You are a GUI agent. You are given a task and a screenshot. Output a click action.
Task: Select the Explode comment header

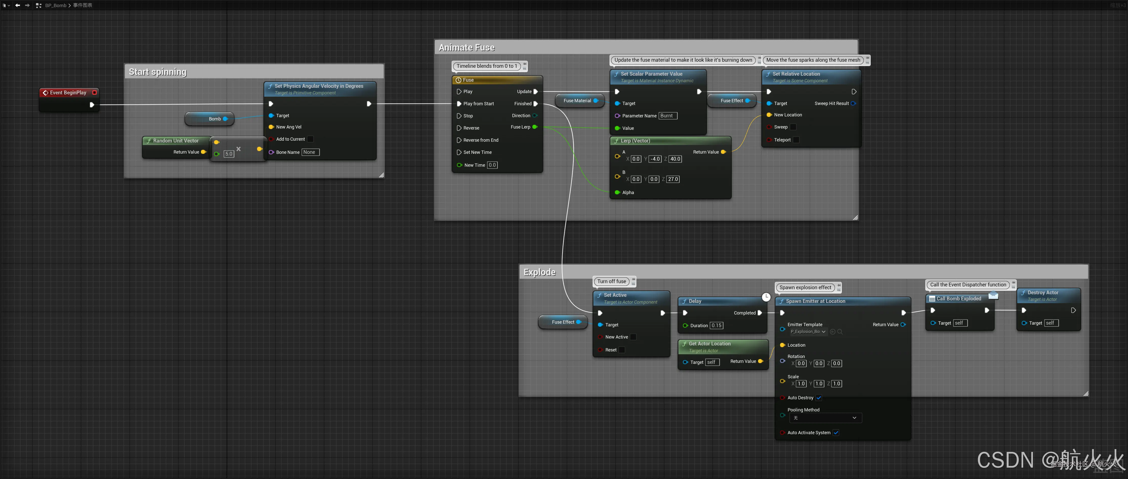coord(539,272)
